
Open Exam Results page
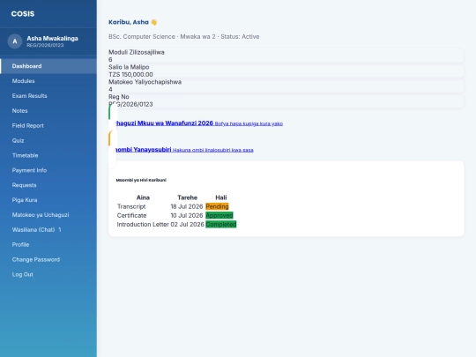48,96
